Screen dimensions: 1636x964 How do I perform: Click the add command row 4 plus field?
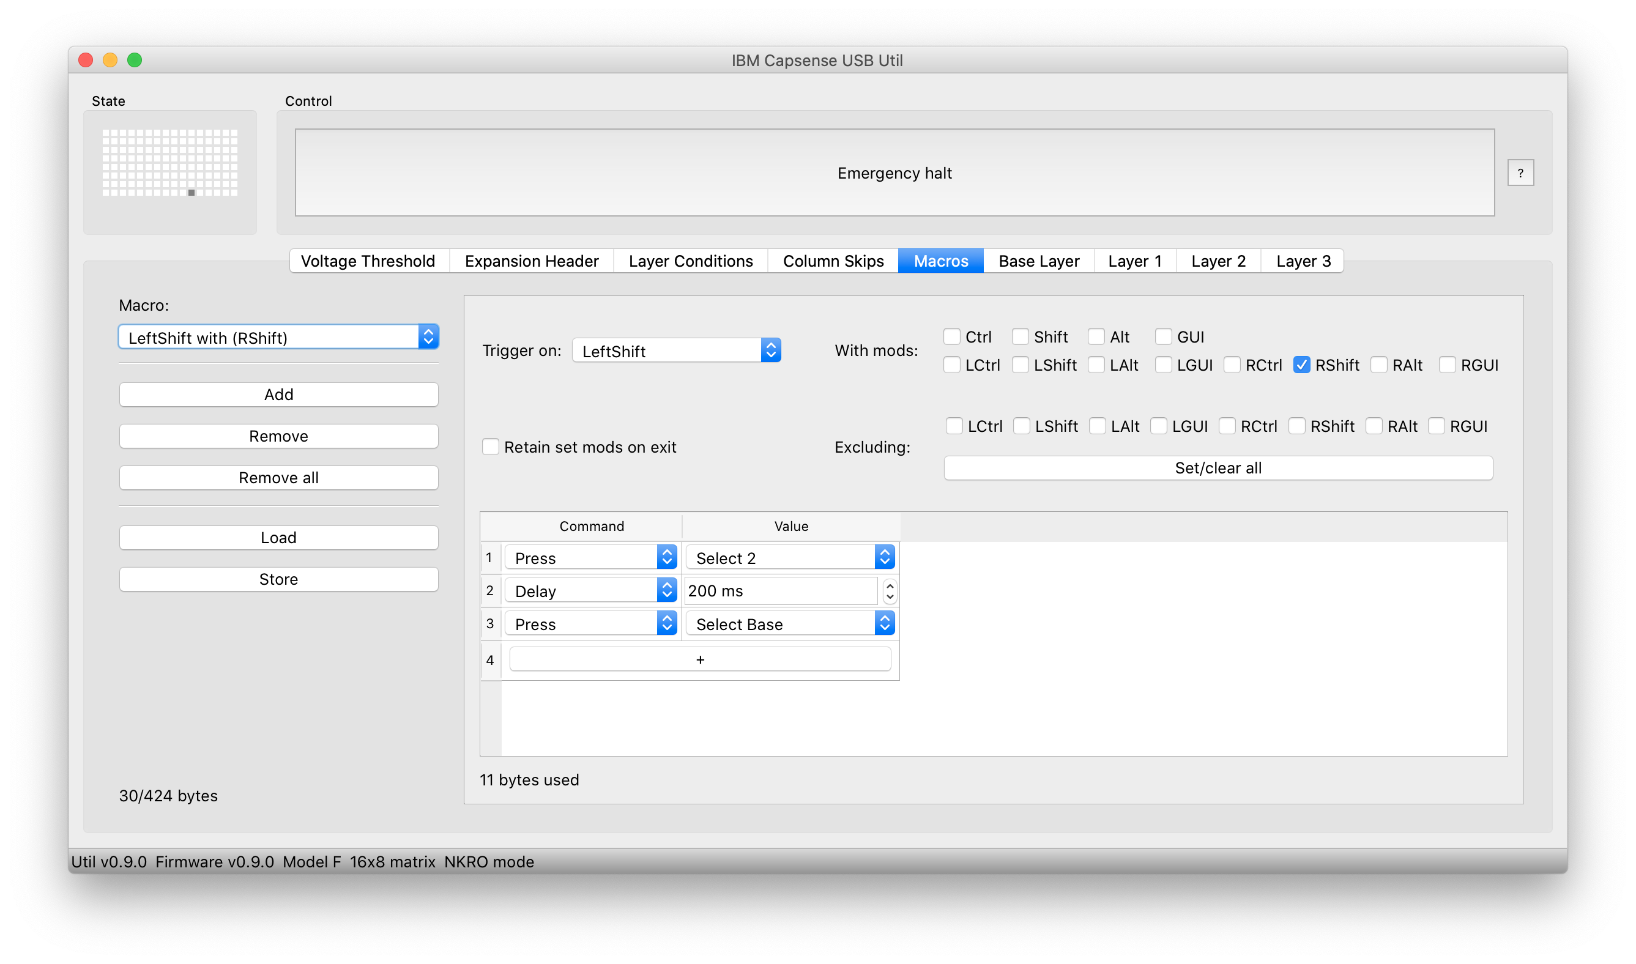pyautogui.click(x=699, y=659)
